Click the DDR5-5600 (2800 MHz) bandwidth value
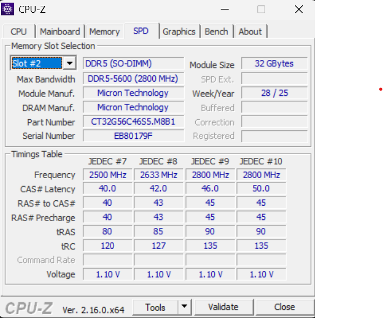 (133, 78)
